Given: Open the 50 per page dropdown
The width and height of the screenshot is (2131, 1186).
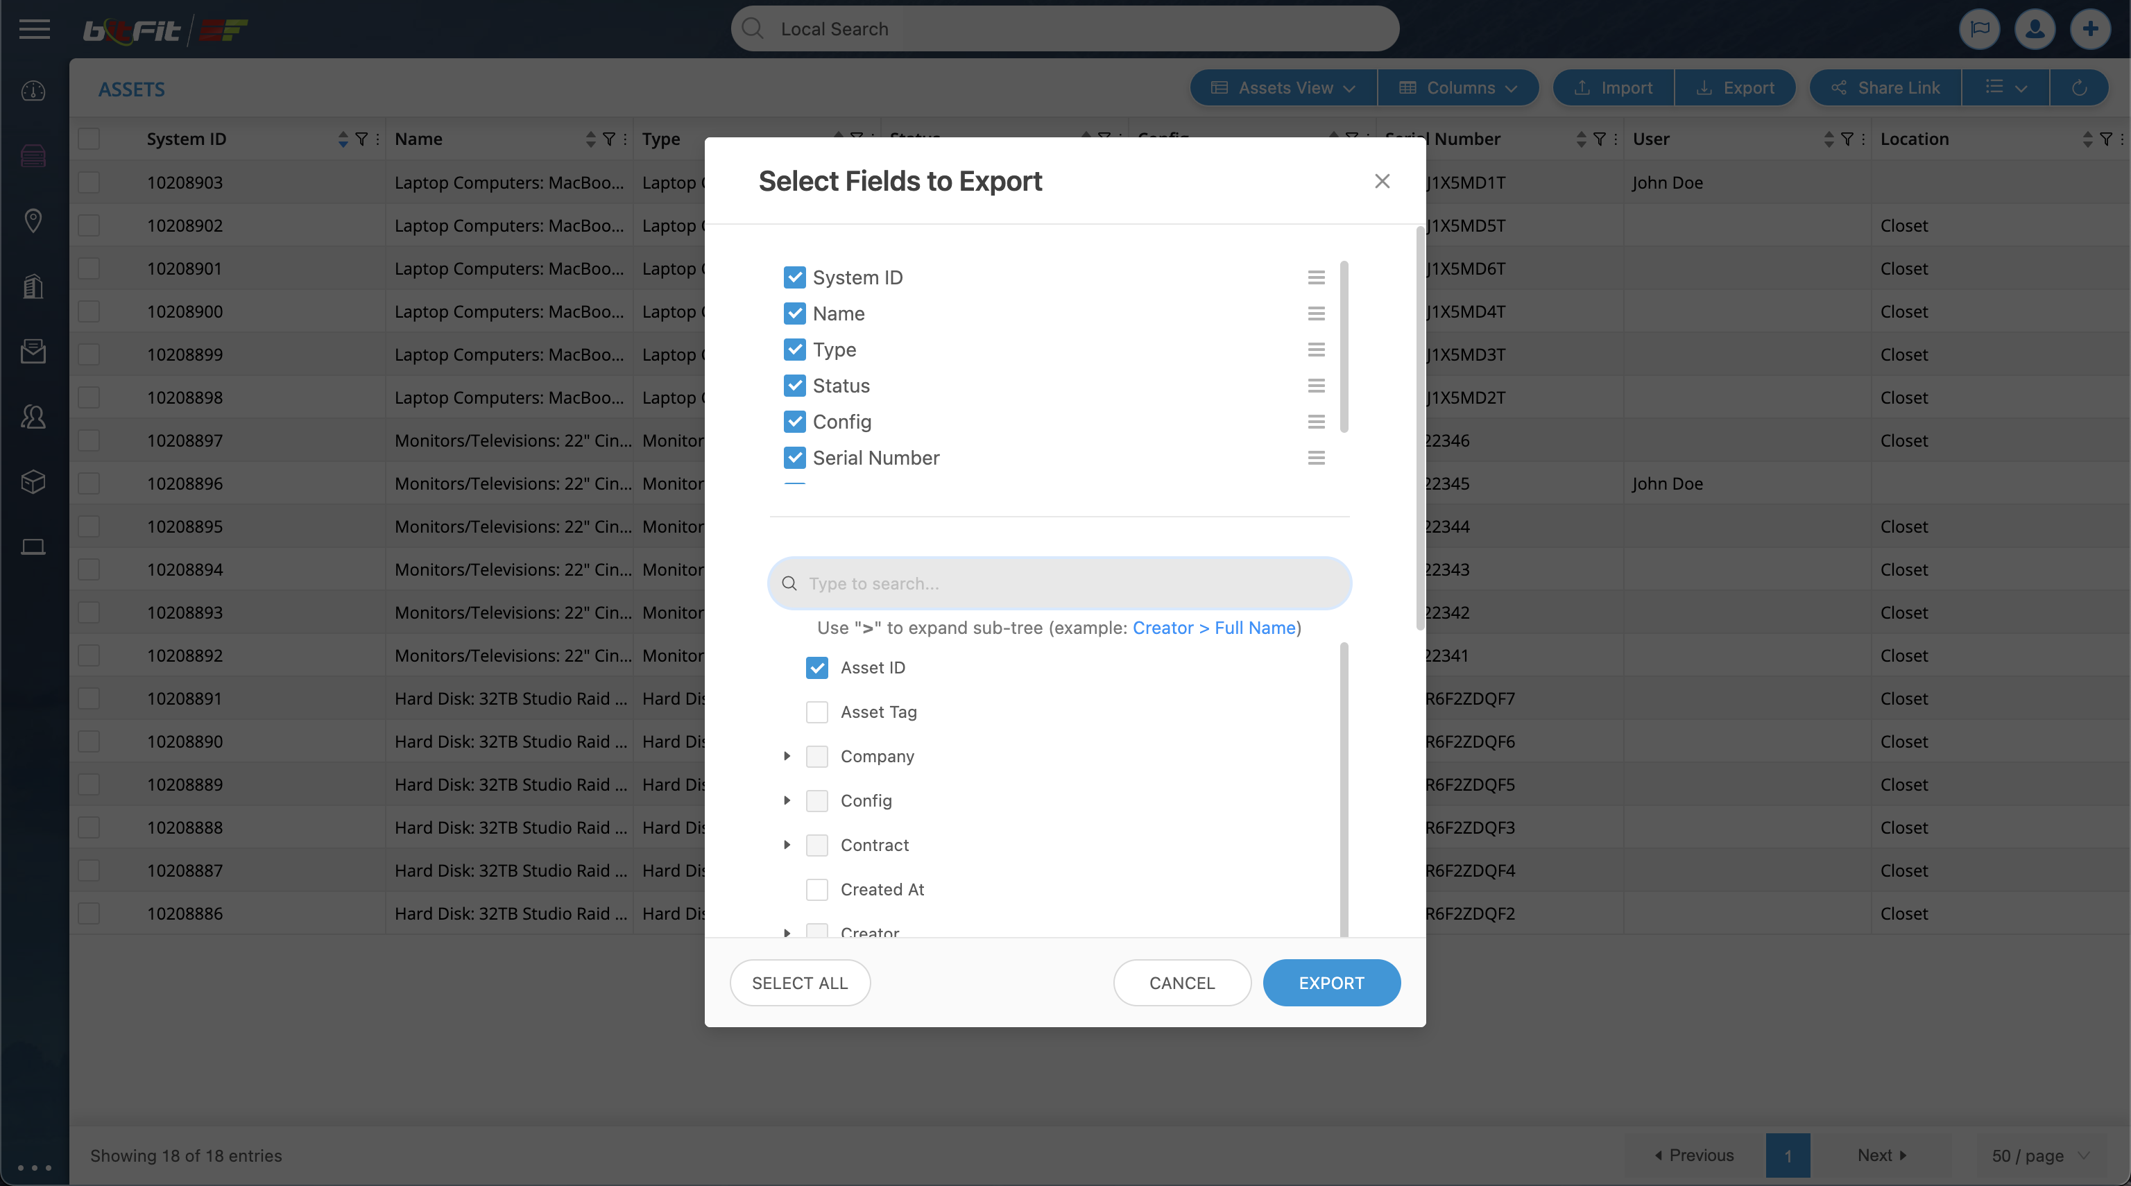Looking at the screenshot, I should [x=2037, y=1155].
